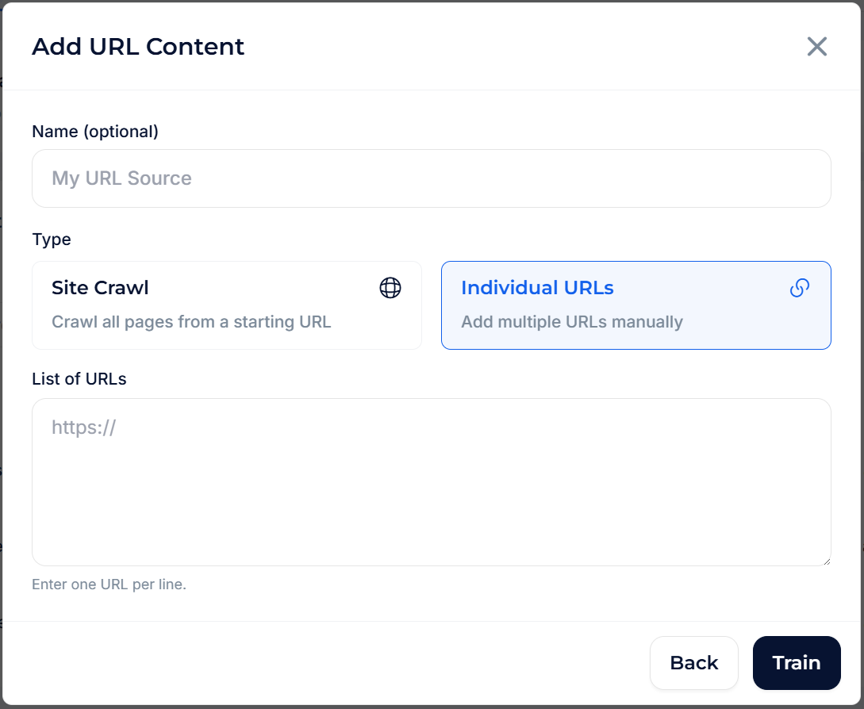Choose the Individual URLs type card
The height and width of the screenshot is (709, 864).
pos(636,305)
